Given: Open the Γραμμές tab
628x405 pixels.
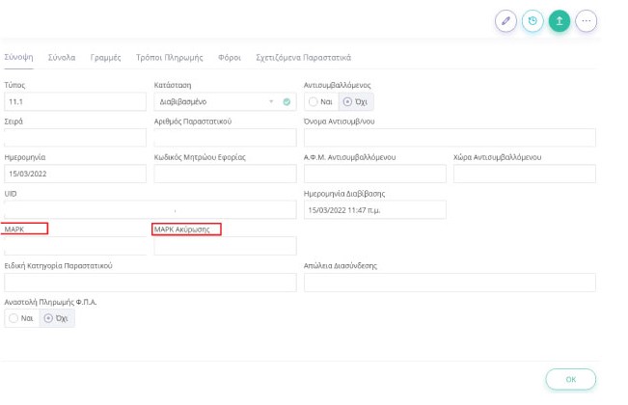Looking at the screenshot, I should pyautogui.click(x=105, y=58).
